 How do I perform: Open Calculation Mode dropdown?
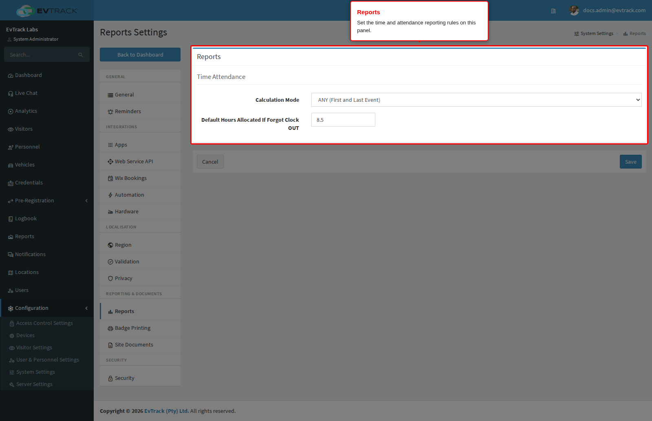(x=476, y=100)
